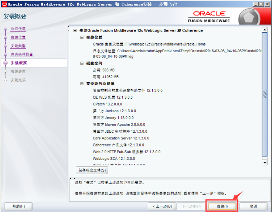Collapse the 安装位置 tree section
Image resolution: width=272 pixels, height=212 pixels.
[82, 37]
